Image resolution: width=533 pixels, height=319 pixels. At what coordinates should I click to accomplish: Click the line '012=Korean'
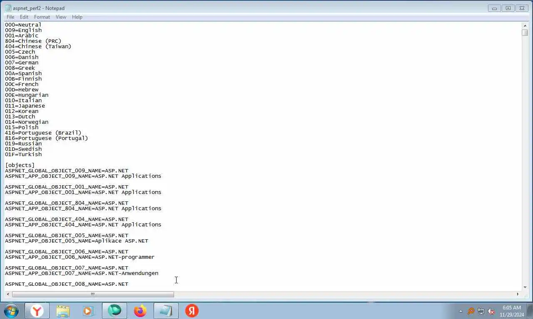click(22, 111)
